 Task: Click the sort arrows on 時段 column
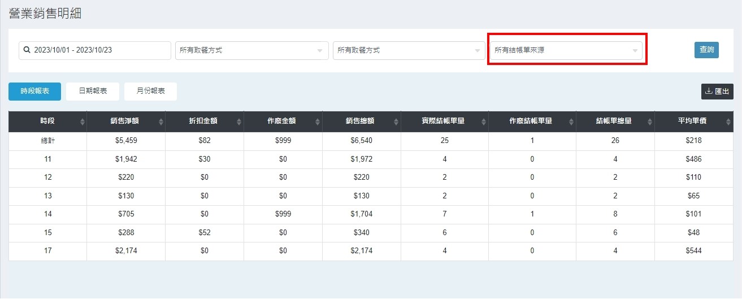pos(83,122)
